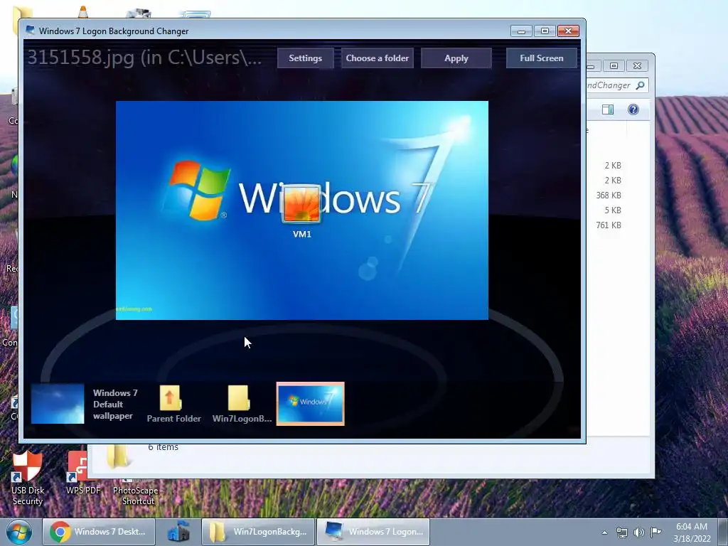Toggle the preview pane icon in Explorer

608,109
